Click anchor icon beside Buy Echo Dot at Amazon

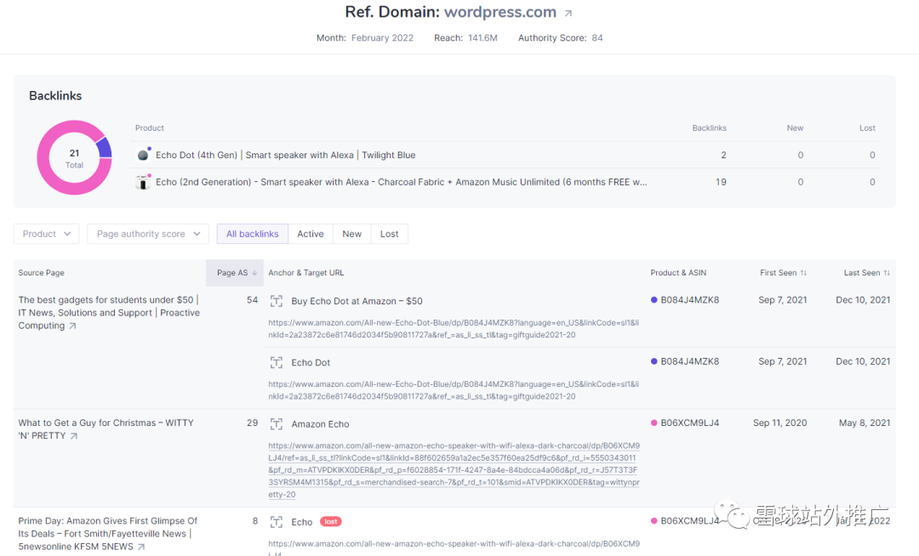[277, 301]
